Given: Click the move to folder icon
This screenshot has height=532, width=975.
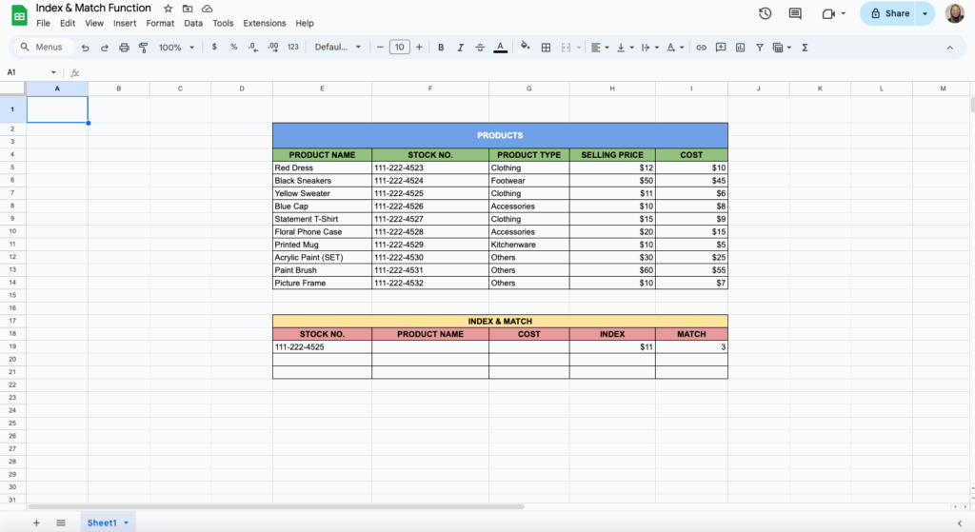Looking at the screenshot, I should click(x=188, y=9).
